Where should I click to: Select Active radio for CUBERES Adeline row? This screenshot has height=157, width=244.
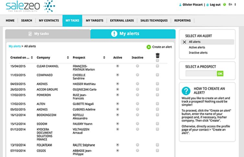(117, 109)
